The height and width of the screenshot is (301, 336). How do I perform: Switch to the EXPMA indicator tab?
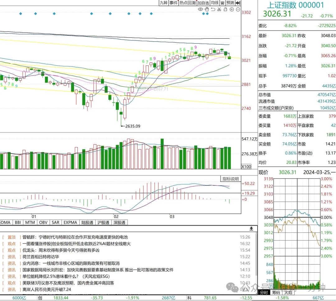(x=70, y=222)
